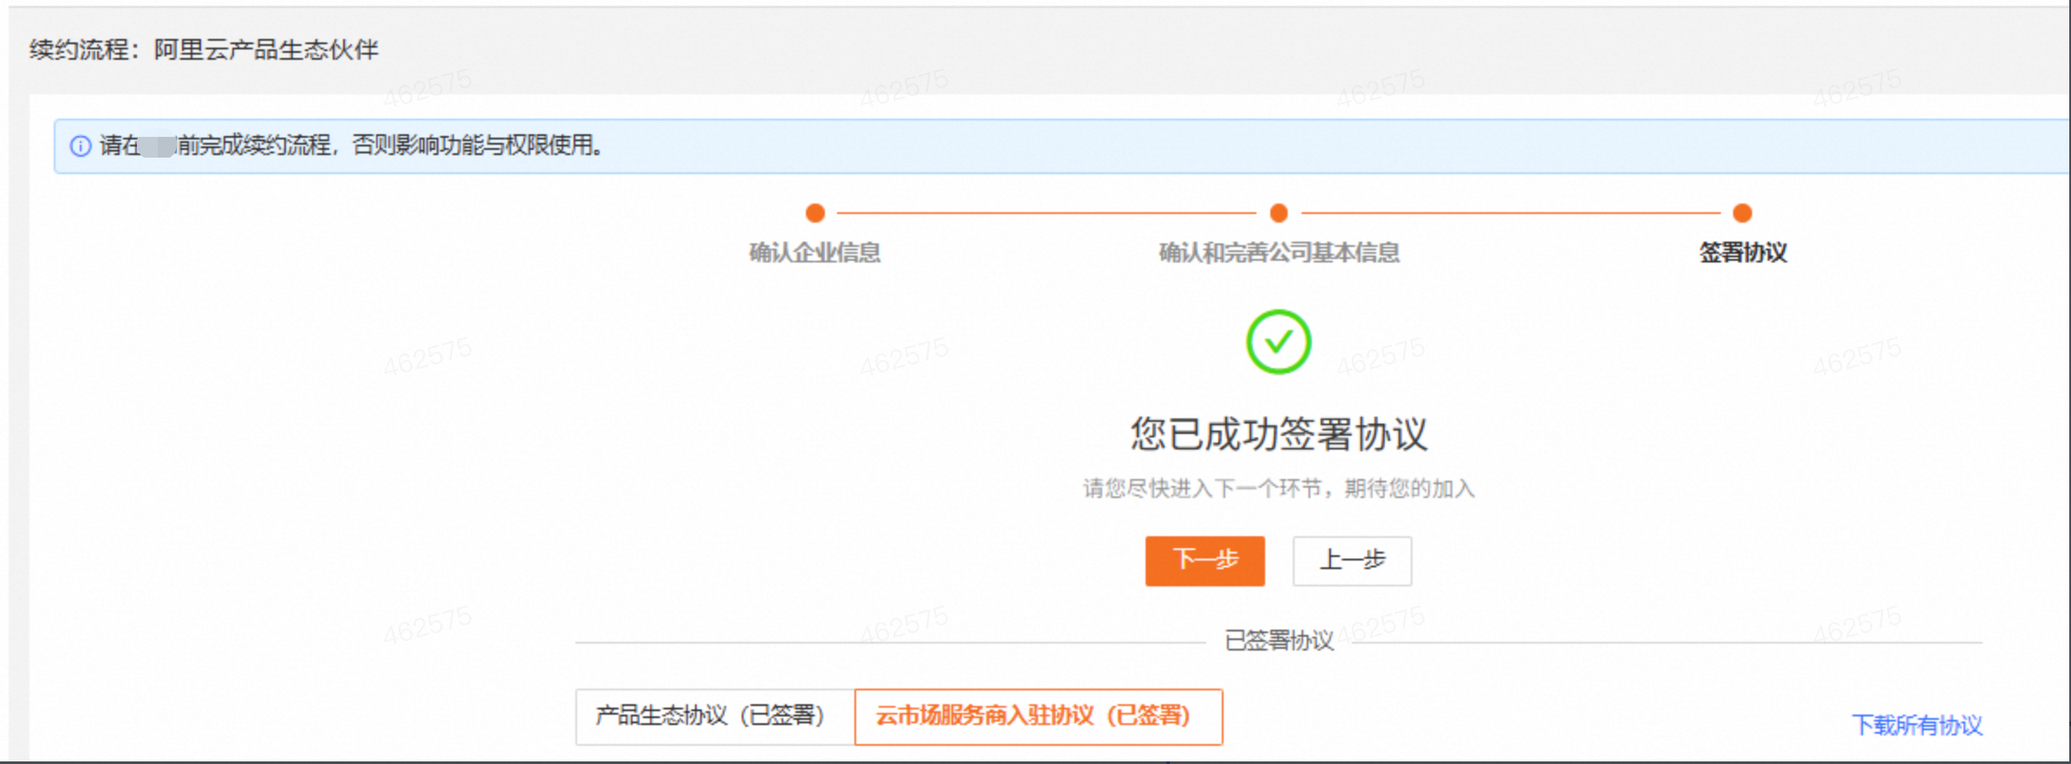Click the 确认和完善公司基本信息 step dot
This screenshot has width=2071, height=764.
tap(1278, 212)
